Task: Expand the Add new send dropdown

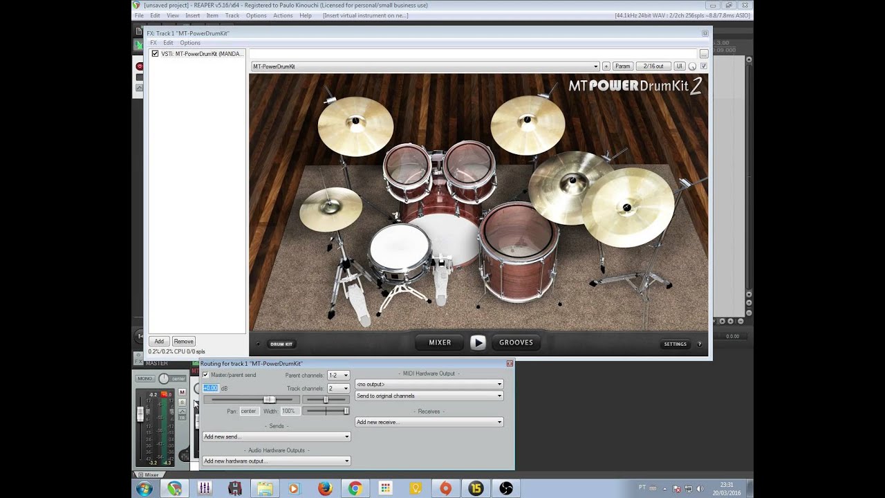Action: click(x=277, y=436)
